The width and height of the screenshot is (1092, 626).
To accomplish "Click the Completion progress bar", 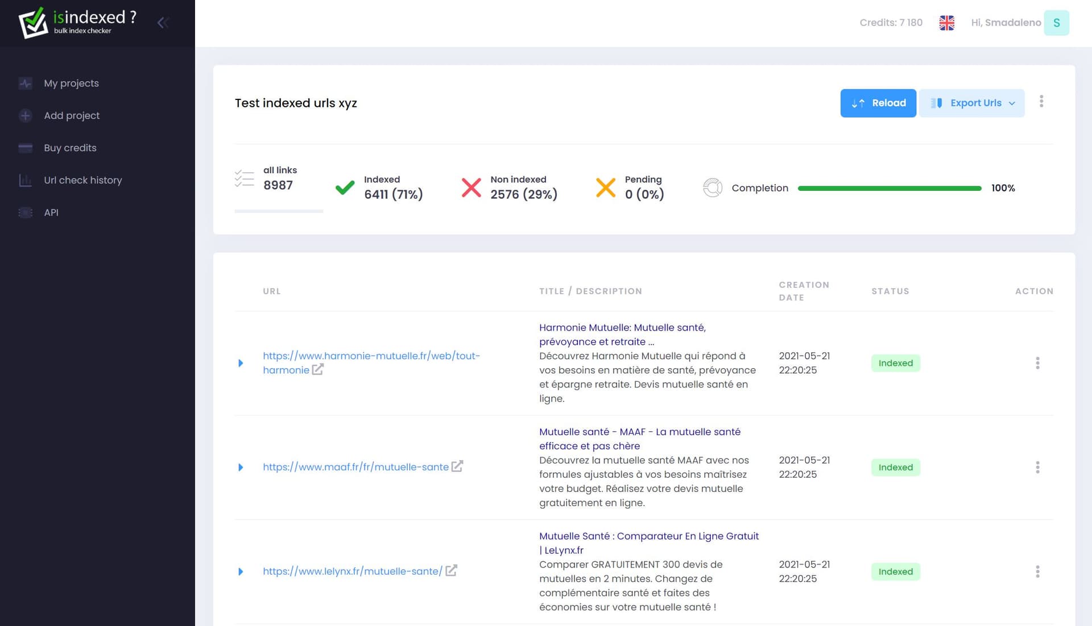I will tap(889, 188).
